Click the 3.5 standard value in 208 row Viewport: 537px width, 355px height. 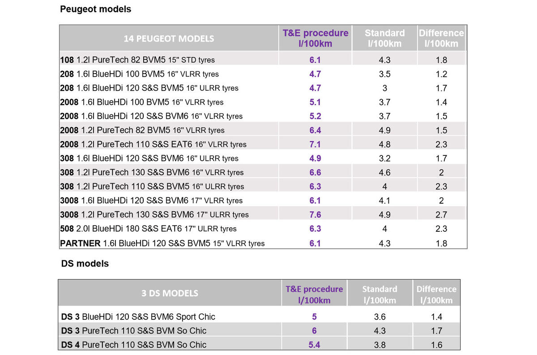[x=384, y=74]
